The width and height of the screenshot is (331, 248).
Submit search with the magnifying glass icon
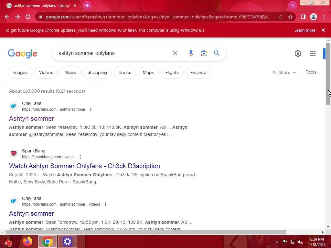click(217, 53)
